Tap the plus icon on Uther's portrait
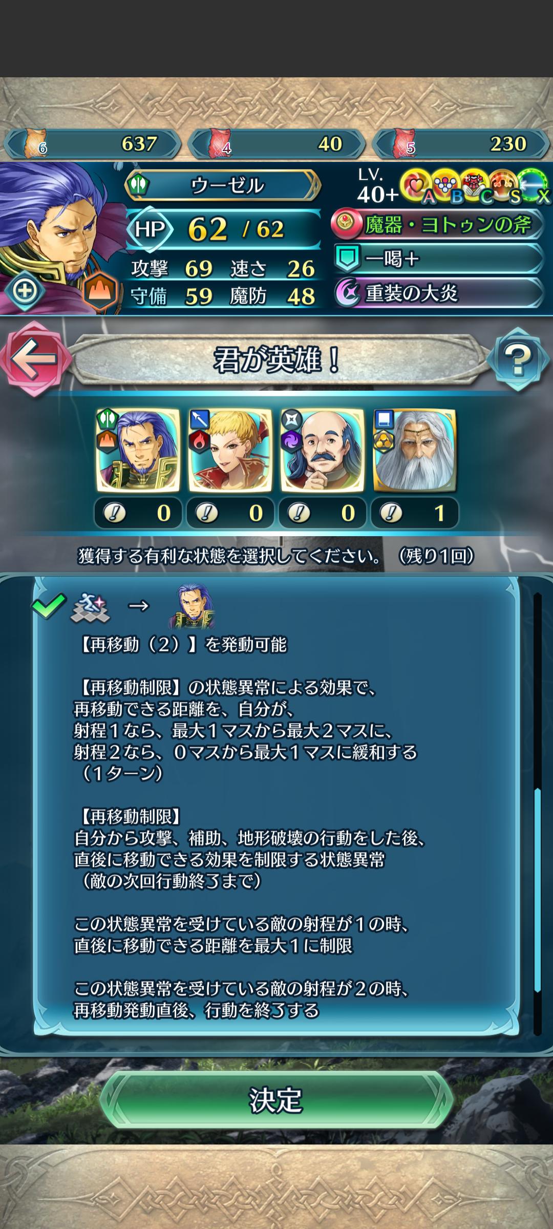 point(25,291)
